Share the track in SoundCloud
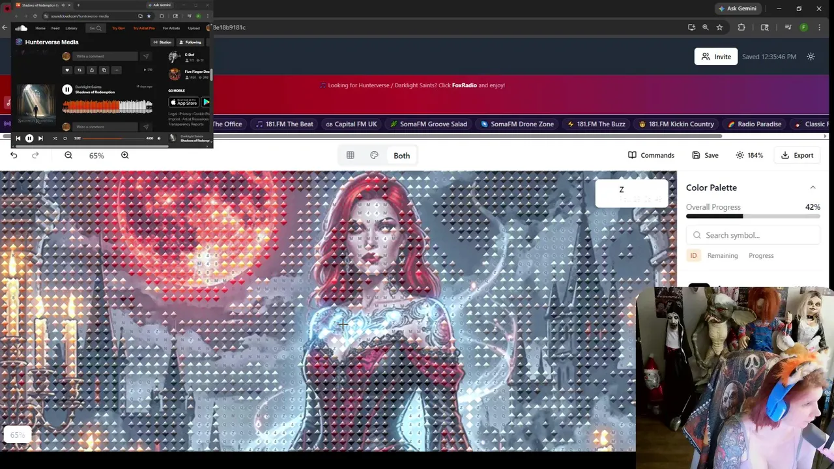The width and height of the screenshot is (834, 469). tap(92, 70)
